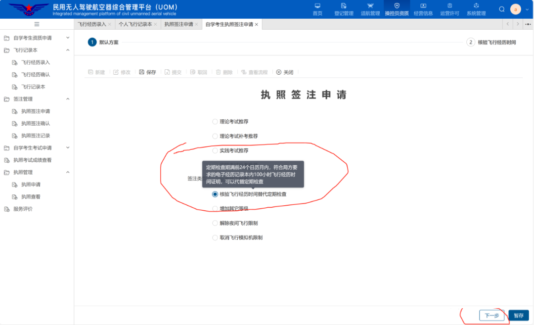
Task: Open the dropdown arrow beside user avatar
Action: click(x=527, y=9)
